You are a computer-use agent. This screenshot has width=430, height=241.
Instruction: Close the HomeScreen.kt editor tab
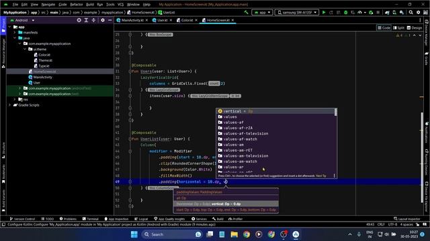233,20
